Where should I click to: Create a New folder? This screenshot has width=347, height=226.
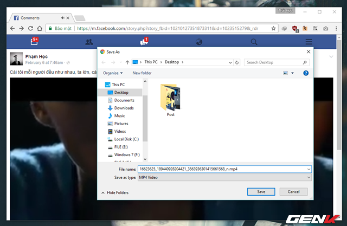[x=142, y=73]
